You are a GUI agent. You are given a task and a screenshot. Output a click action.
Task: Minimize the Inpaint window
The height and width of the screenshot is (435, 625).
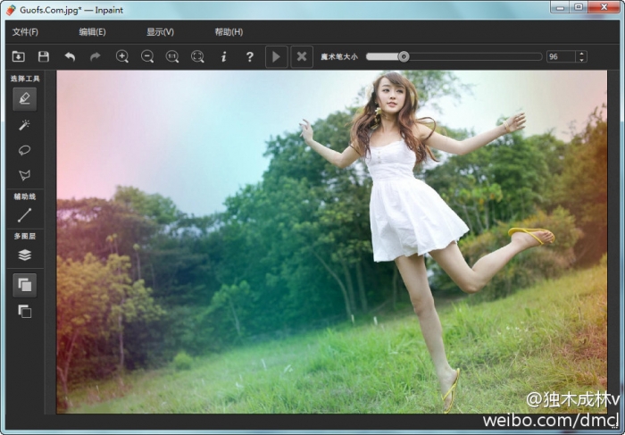[560, 7]
